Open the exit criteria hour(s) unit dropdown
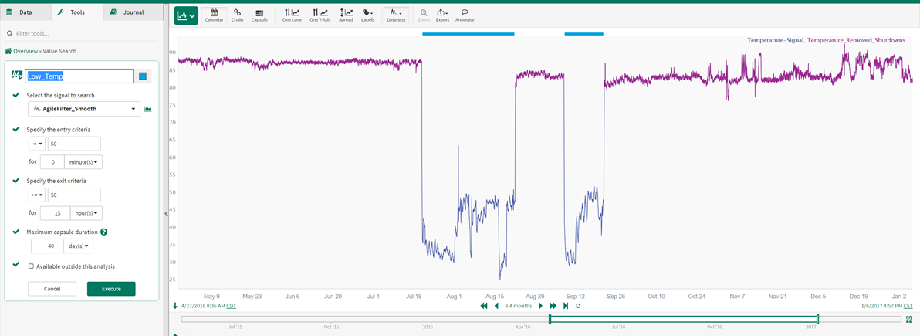 [x=86, y=212]
